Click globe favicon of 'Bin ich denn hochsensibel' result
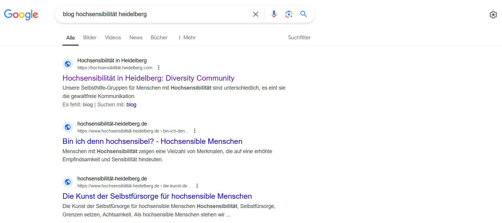The height and width of the screenshot is (223, 502). tap(68, 127)
